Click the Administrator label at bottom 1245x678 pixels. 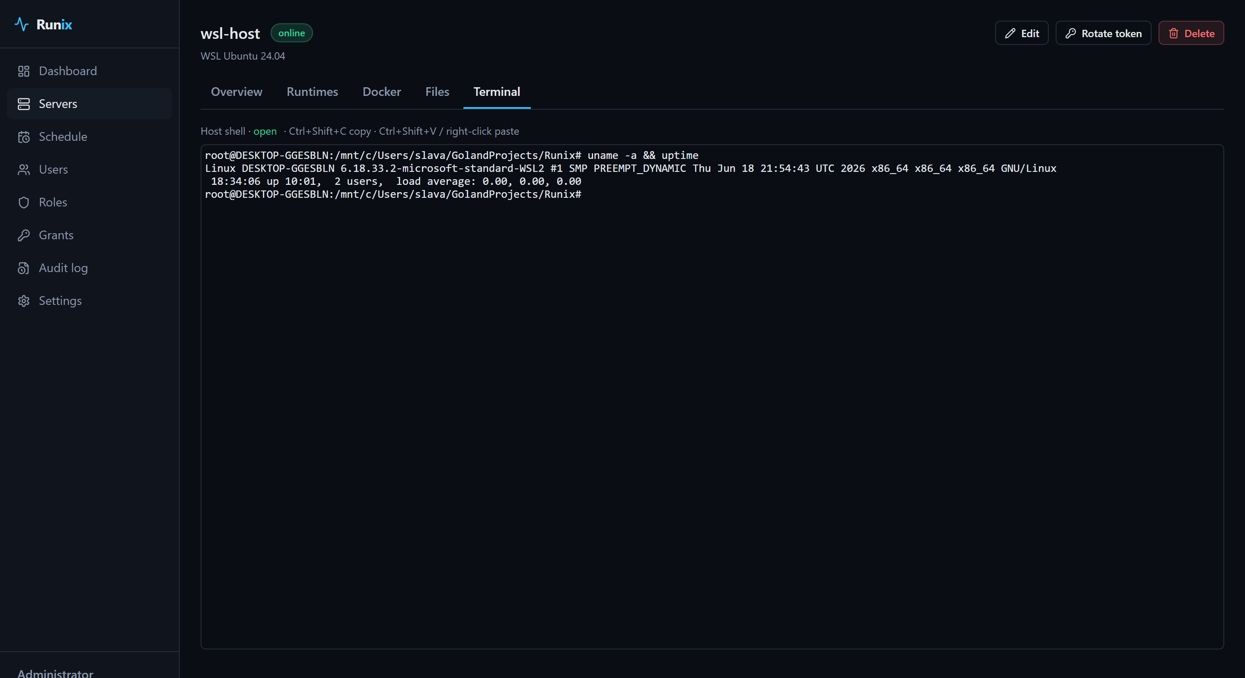(x=56, y=673)
